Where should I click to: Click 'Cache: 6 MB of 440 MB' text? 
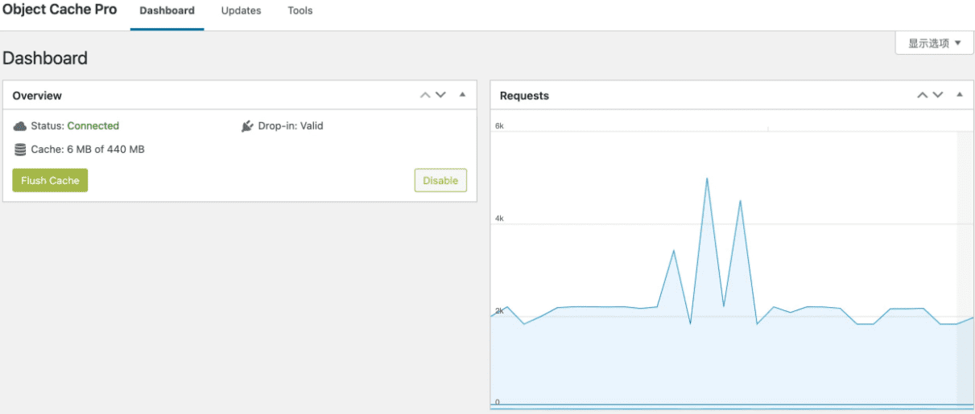88,150
